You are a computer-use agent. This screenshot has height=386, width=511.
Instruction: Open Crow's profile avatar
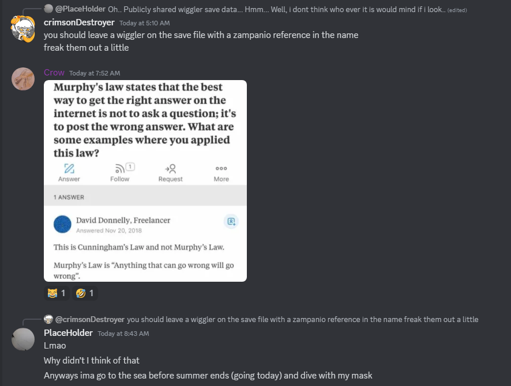pos(23,79)
